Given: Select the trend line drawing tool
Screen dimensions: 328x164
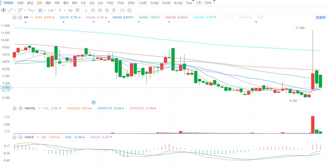Looking at the screenshot, I should coord(10,10).
